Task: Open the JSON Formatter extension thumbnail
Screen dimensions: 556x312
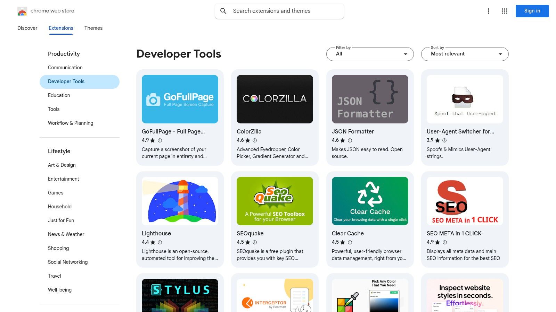Action: (x=370, y=99)
